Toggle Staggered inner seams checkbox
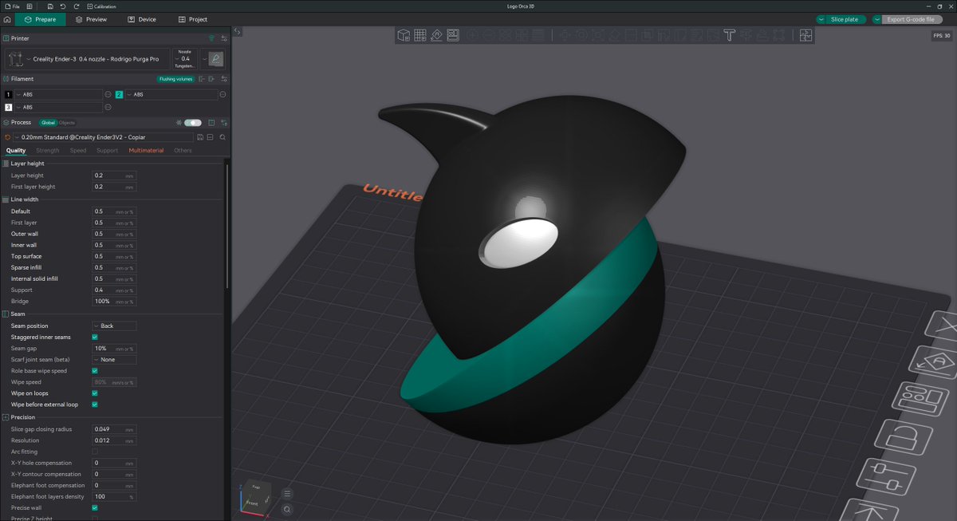Image resolution: width=957 pixels, height=521 pixels. 95,337
